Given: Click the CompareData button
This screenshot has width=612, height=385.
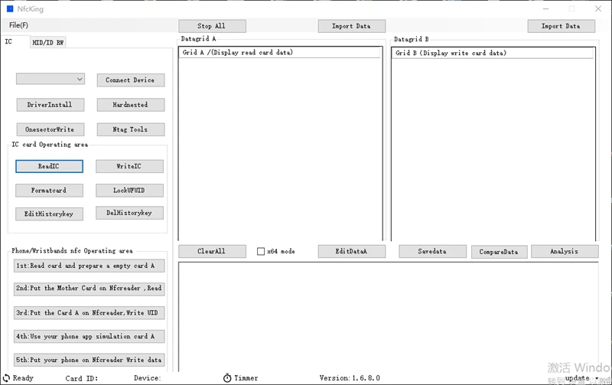Looking at the screenshot, I should (x=500, y=253).
